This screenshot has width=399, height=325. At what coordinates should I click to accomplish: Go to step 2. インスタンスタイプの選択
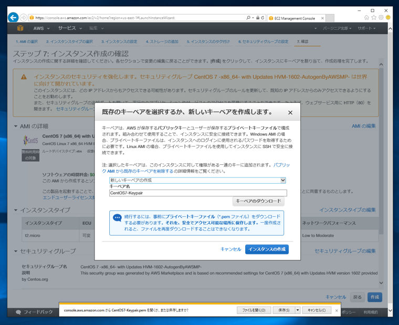pyautogui.click(x=69, y=41)
